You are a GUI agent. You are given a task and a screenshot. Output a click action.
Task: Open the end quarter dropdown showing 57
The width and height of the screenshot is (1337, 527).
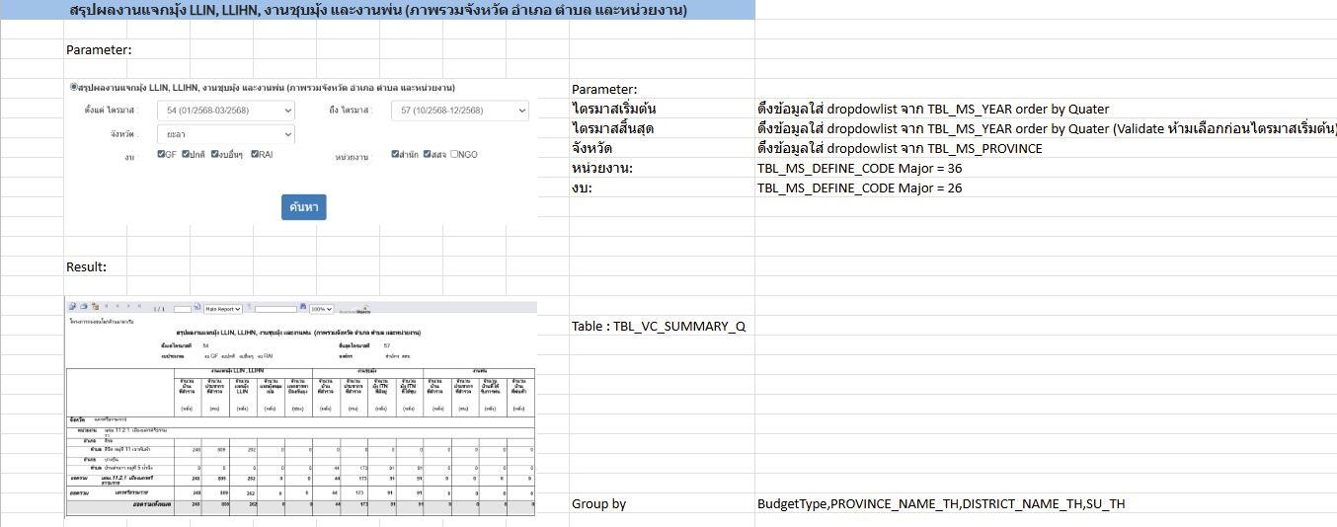459,111
